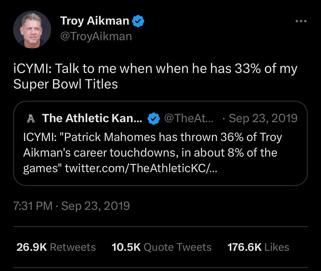
Task: Click the 'Super Bowl Titles' text line
Action: pos(66,84)
